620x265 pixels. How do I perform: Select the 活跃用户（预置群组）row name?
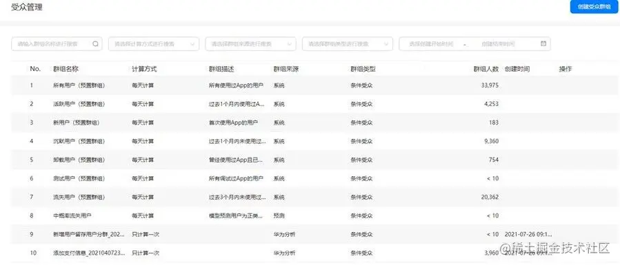coord(79,104)
